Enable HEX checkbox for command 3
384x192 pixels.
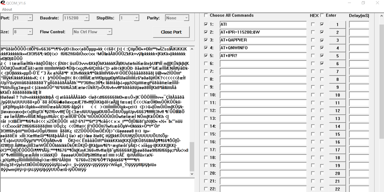313,40
